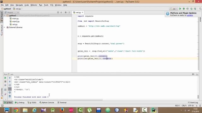202x113 pixels.
Task: Hide the Project tool window
Action: (70, 13)
